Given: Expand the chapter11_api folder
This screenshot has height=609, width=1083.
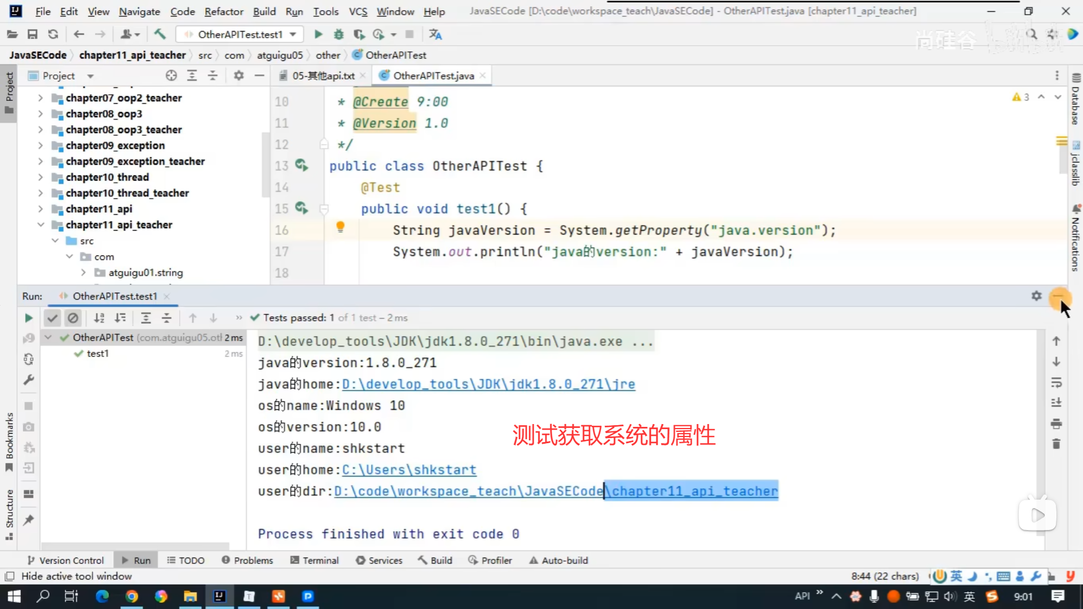Looking at the screenshot, I should tap(41, 209).
